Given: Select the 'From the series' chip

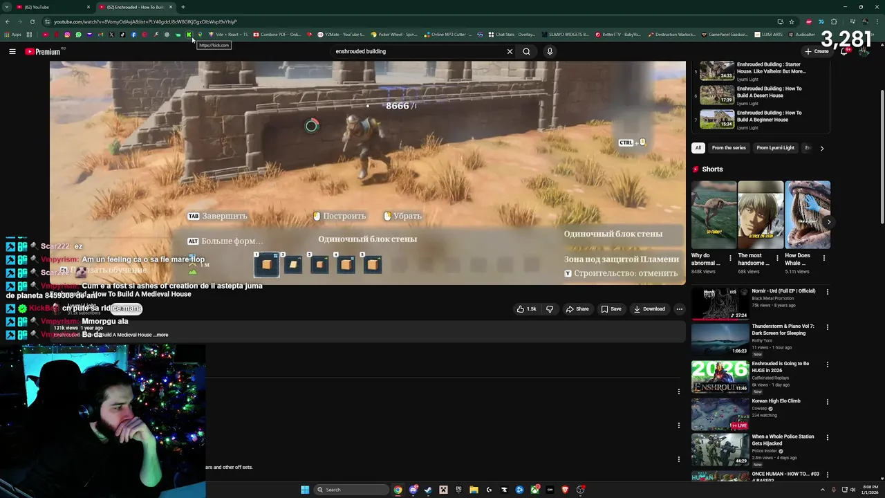Looking at the screenshot, I should click(729, 148).
